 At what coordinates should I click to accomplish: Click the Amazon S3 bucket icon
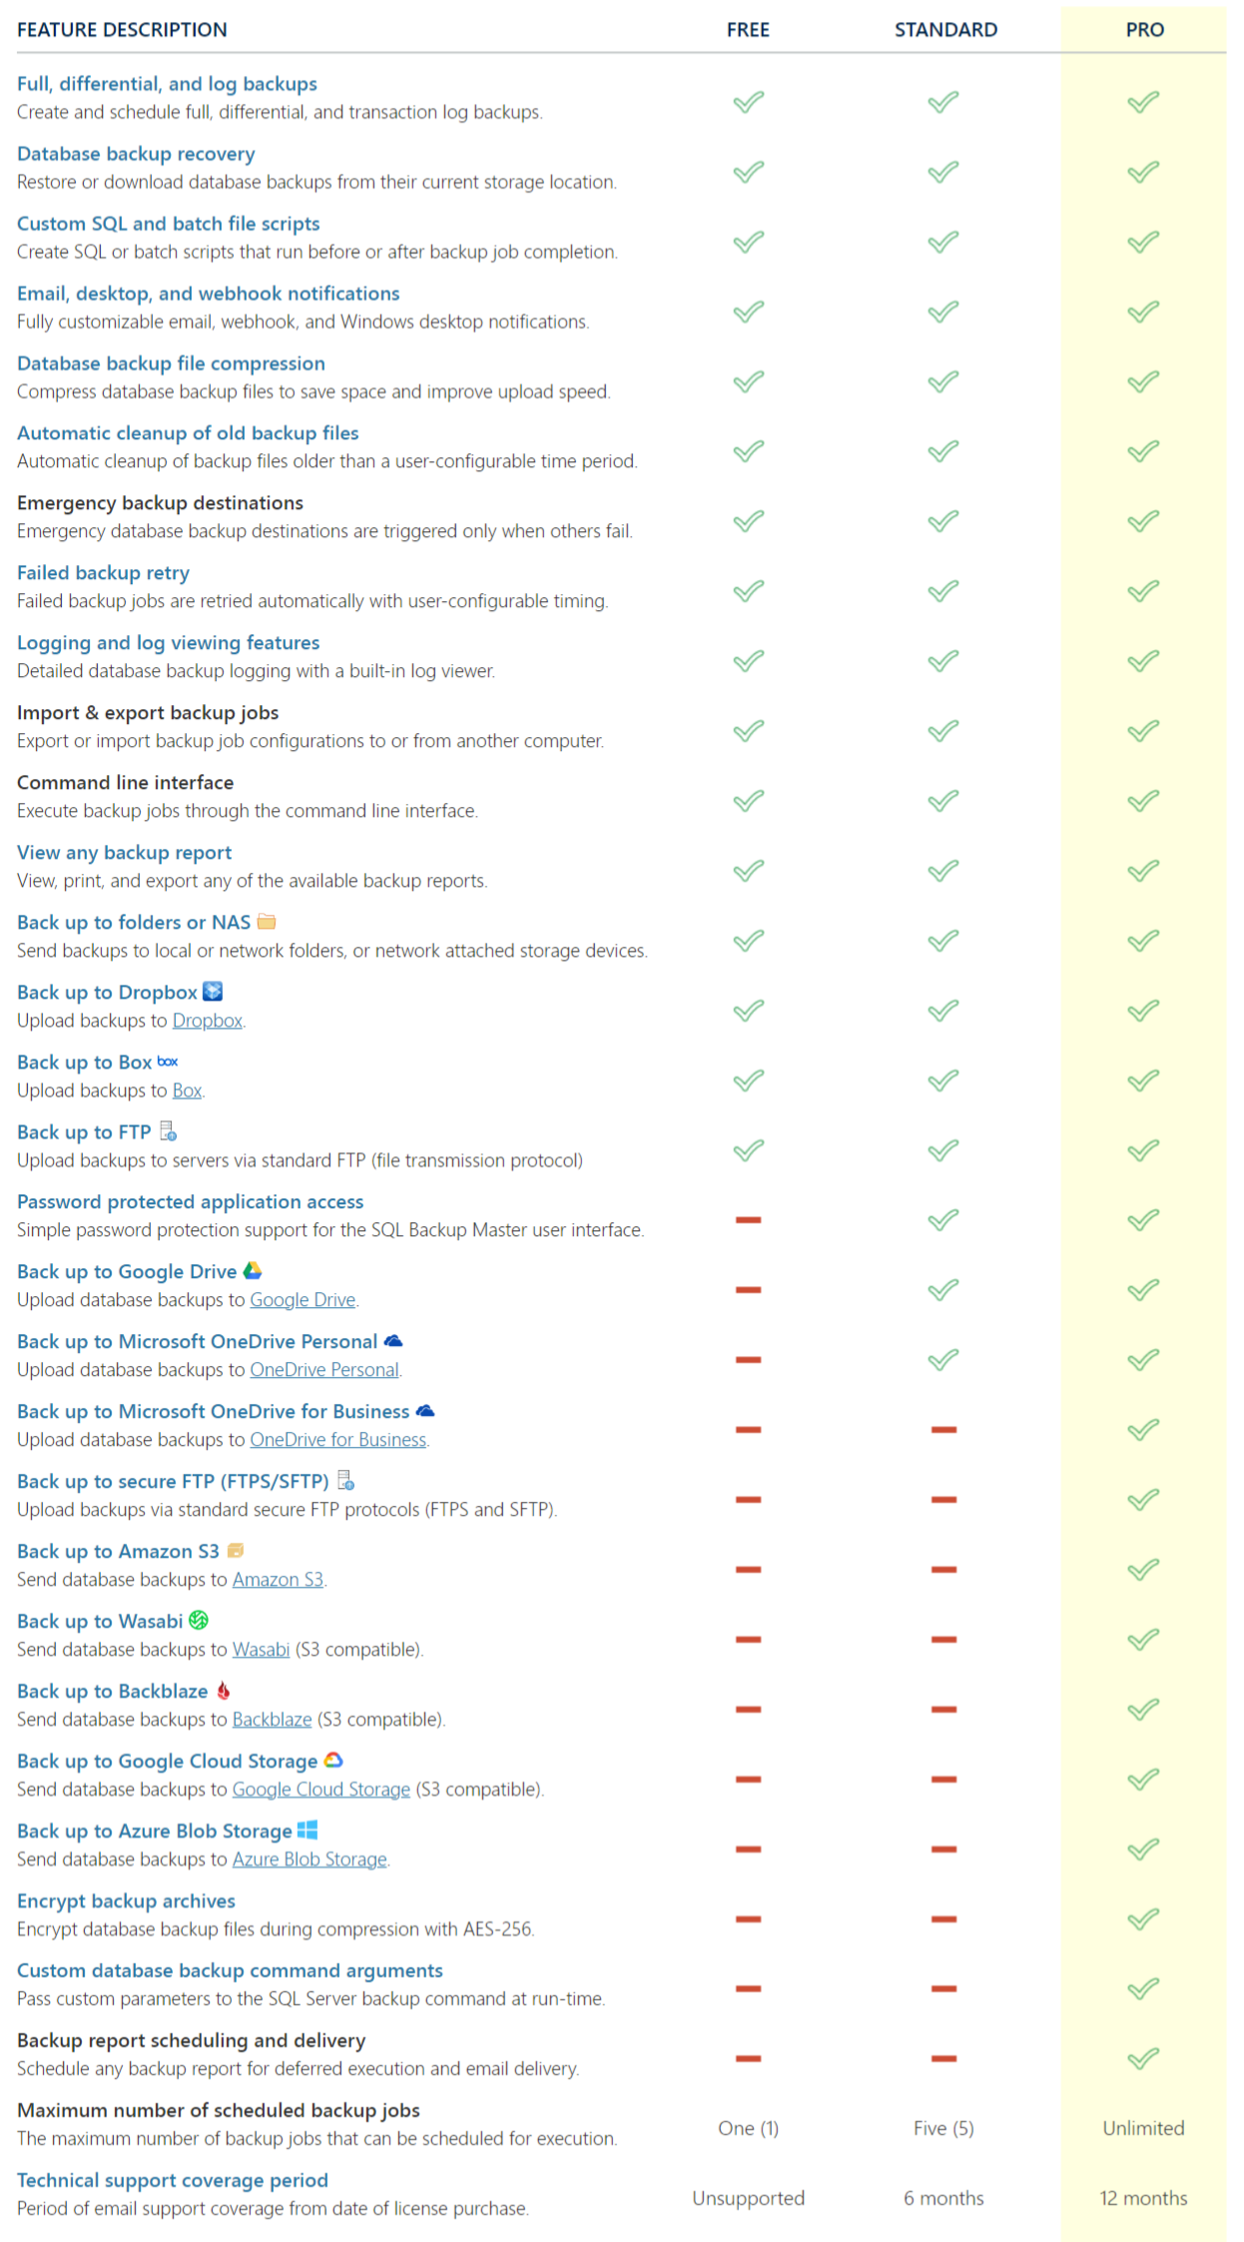point(236,1551)
